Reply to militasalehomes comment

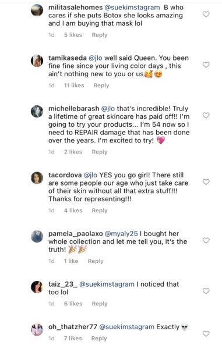(100, 35)
